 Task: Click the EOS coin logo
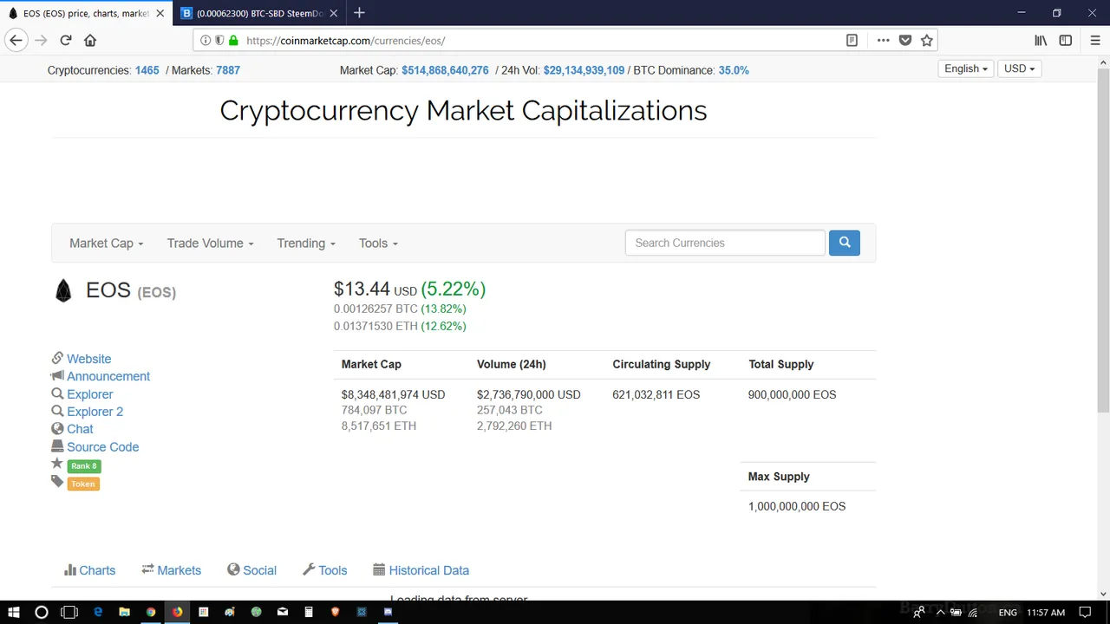click(63, 291)
